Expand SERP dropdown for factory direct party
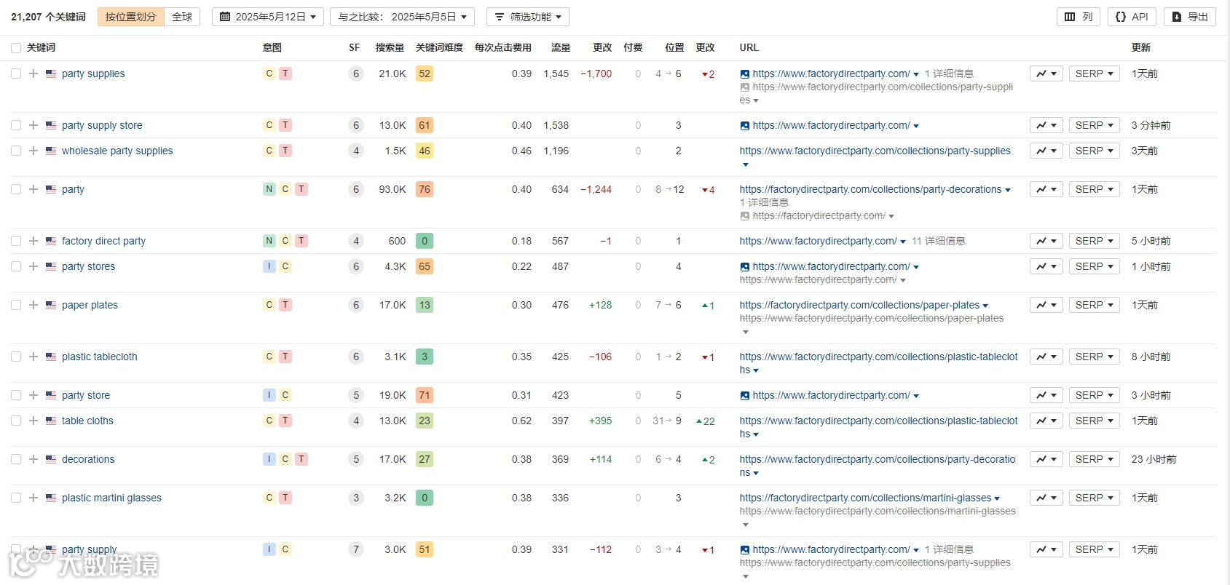Viewport: 1230px width, 585px height. (x=1095, y=241)
